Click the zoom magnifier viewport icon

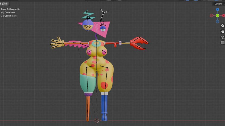pyautogui.click(x=222, y=26)
